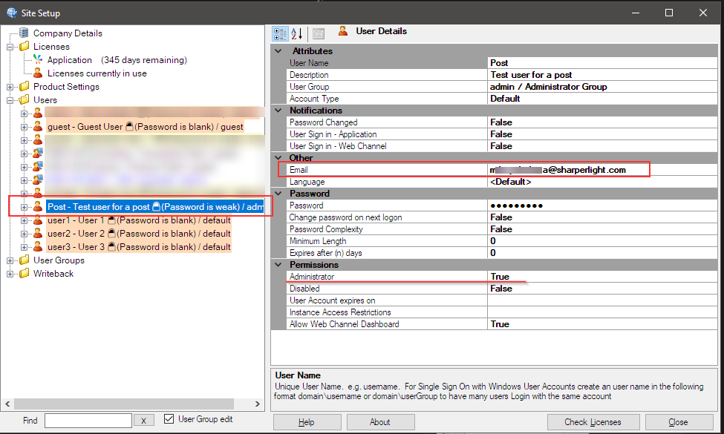724x434 pixels.
Task: Click the Categorized view icon in property toolbar
Action: click(x=280, y=33)
